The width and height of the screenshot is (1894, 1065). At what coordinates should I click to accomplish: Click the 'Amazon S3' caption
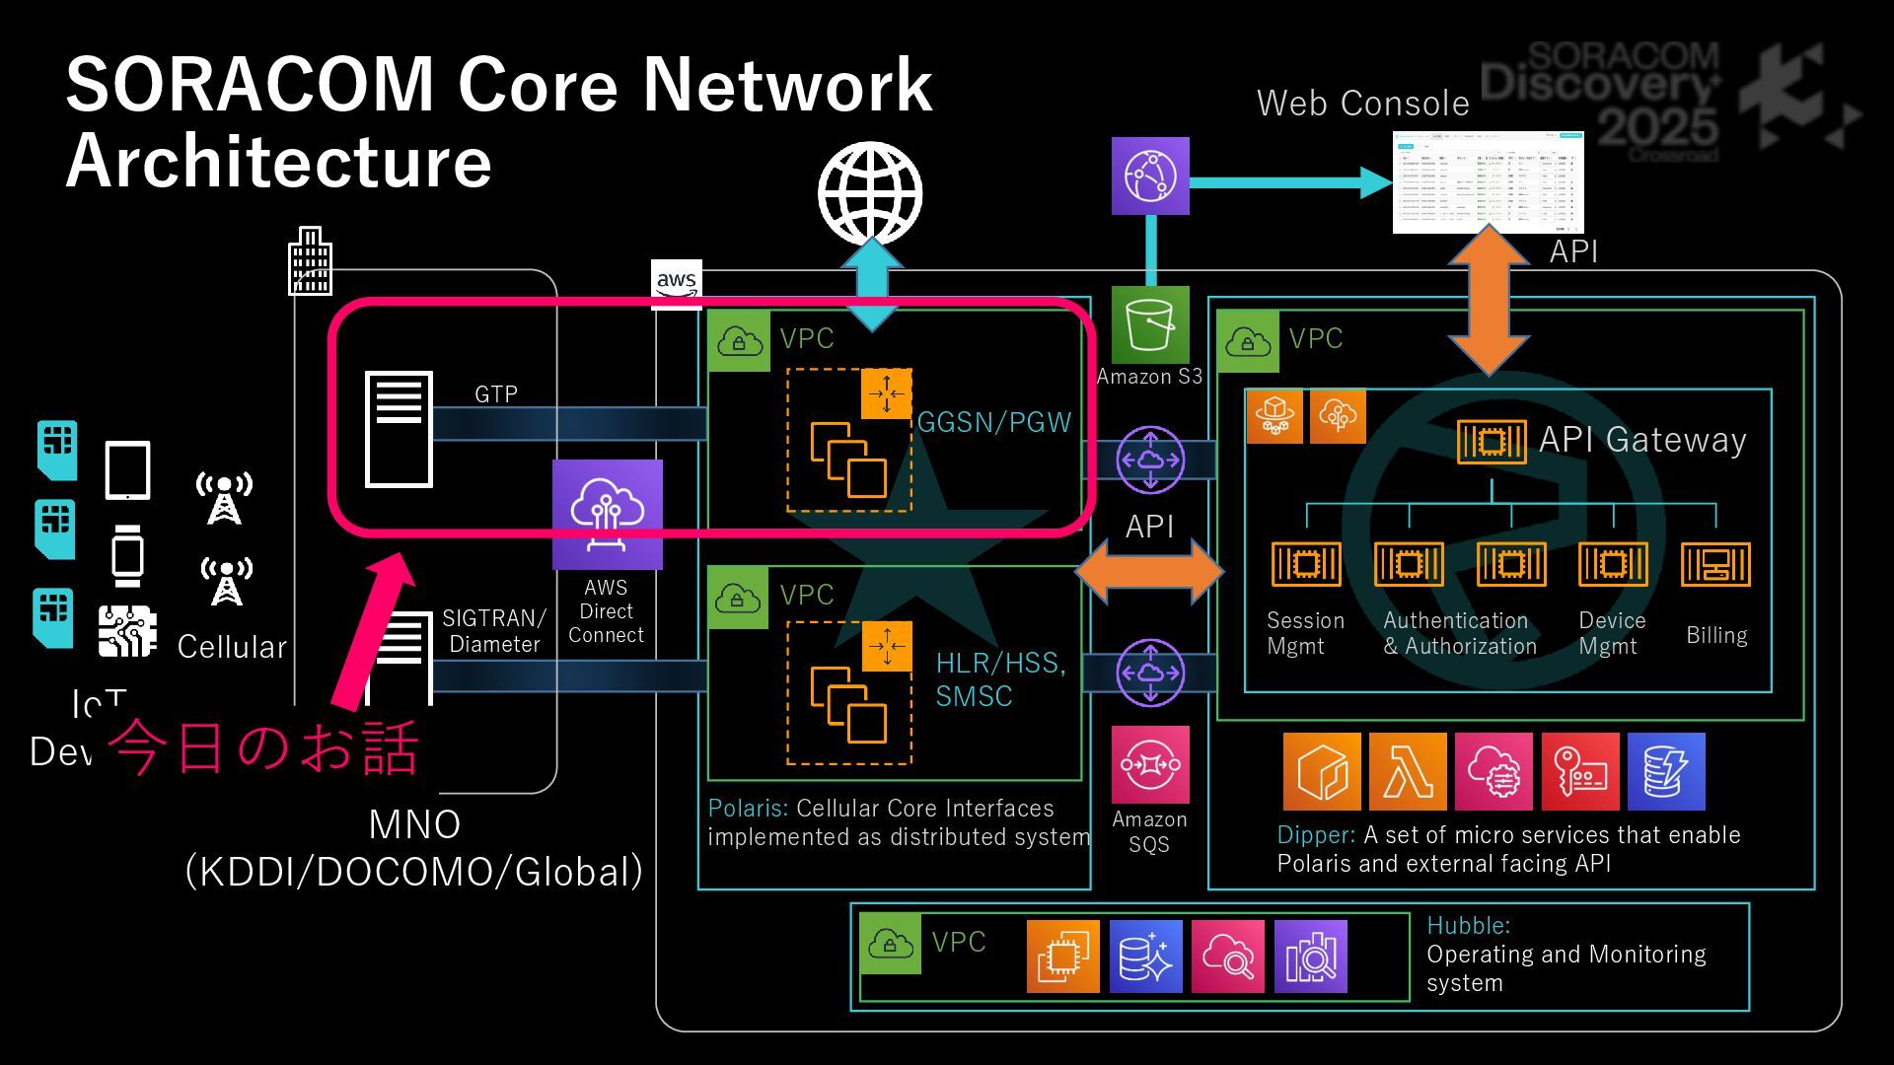point(1149,377)
